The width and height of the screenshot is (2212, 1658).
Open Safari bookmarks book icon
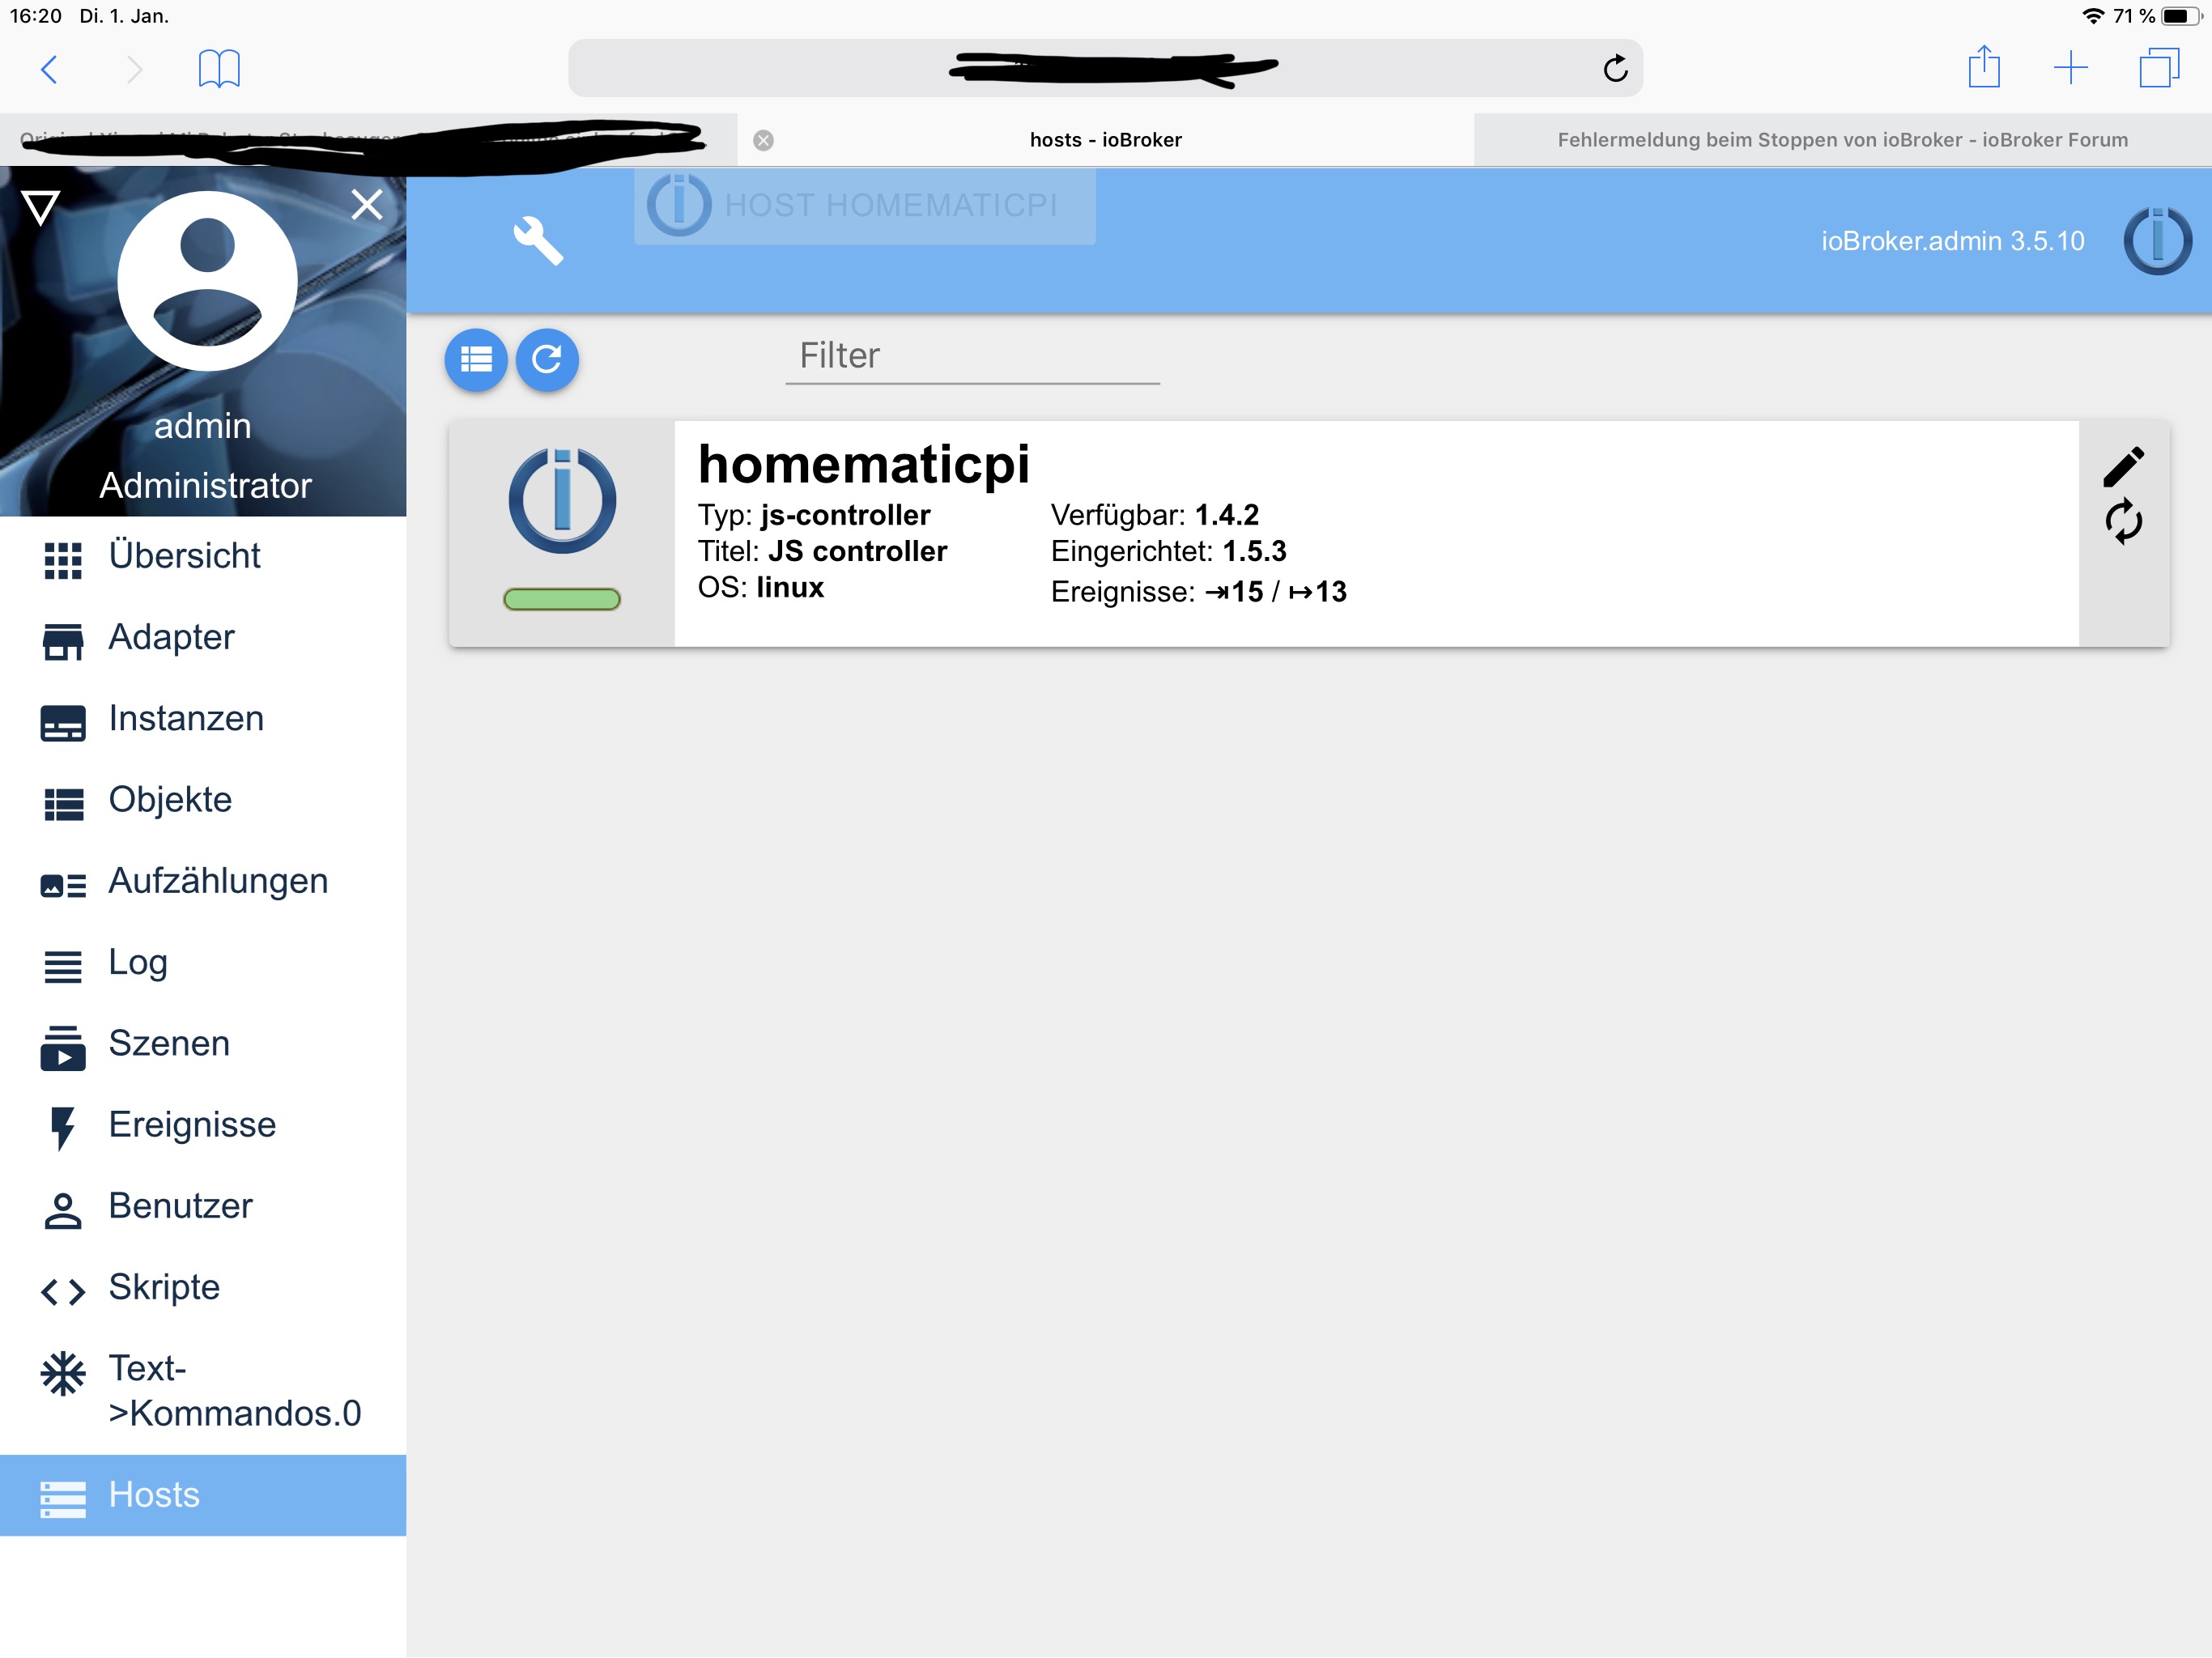coord(219,68)
